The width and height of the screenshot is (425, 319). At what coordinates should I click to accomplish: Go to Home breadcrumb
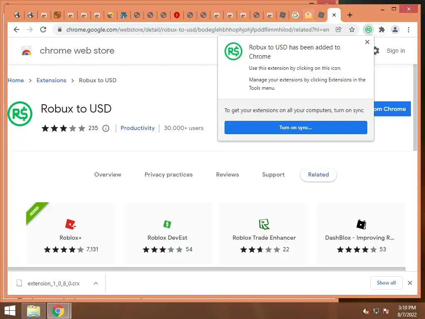(x=16, y=80)
